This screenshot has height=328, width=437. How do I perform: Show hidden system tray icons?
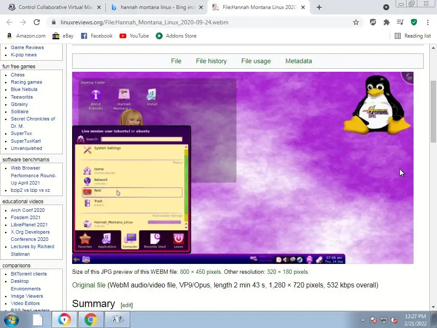[363, 320]
